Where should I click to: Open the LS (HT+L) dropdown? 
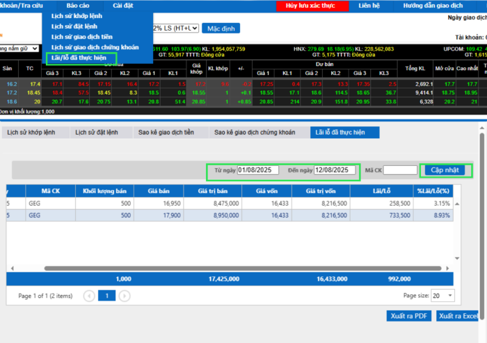pos(175,28)
